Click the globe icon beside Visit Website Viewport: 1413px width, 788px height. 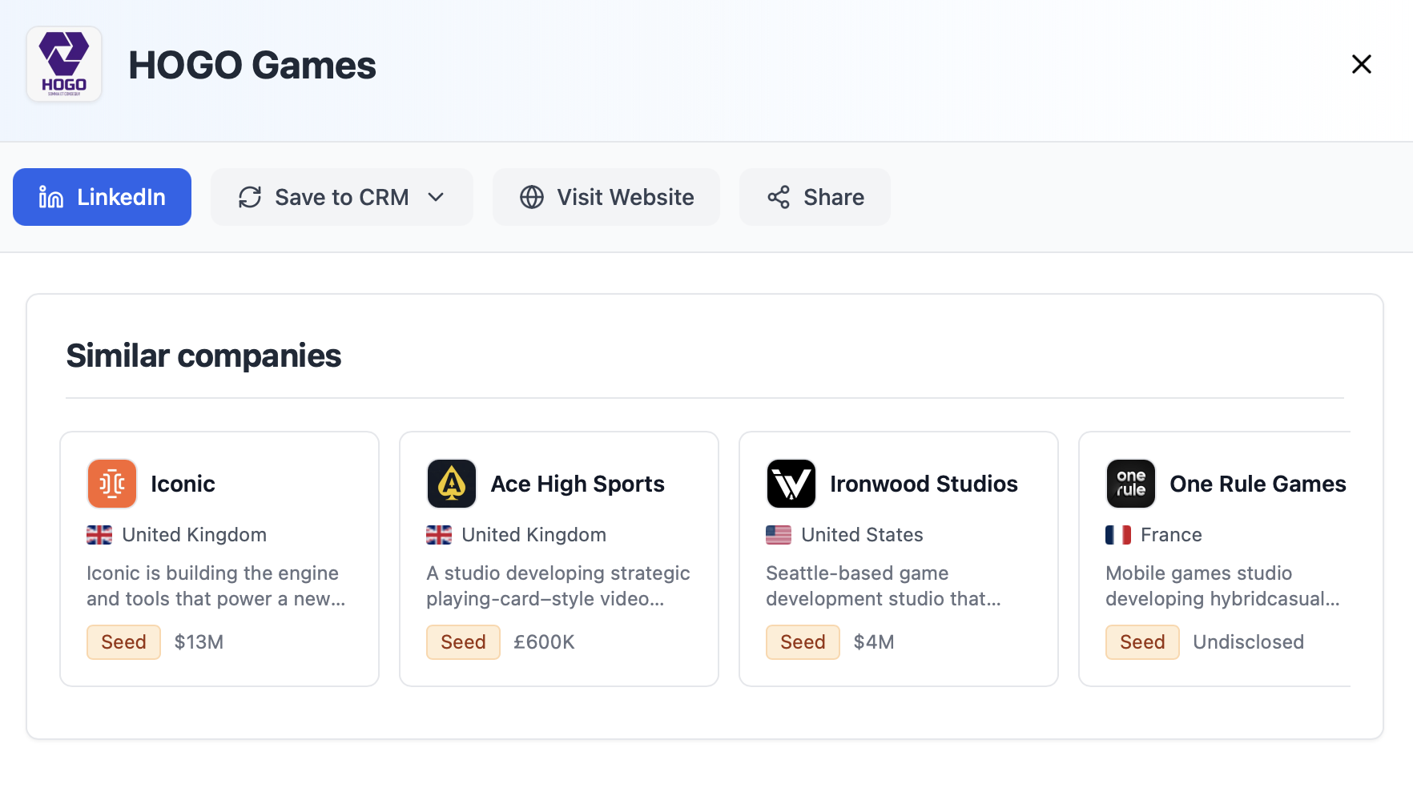(530, 197)
